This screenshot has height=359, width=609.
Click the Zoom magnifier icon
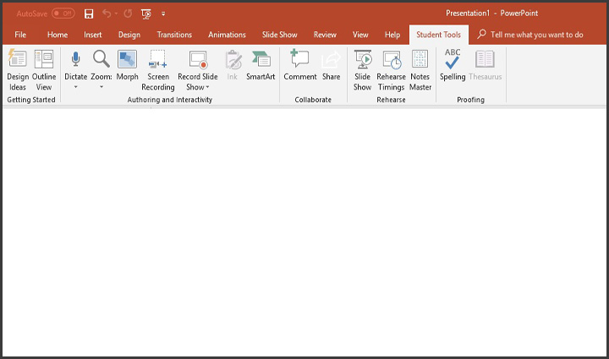click(101, 58)
